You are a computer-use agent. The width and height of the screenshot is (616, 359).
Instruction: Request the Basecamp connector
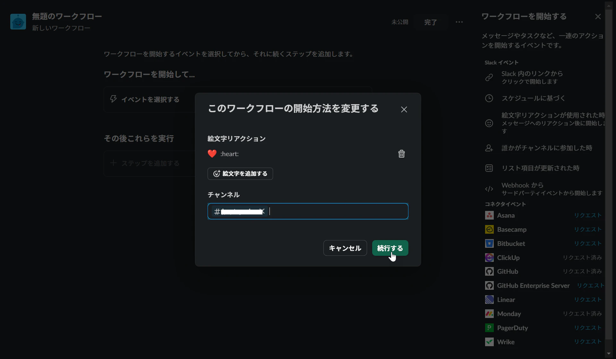588,230
